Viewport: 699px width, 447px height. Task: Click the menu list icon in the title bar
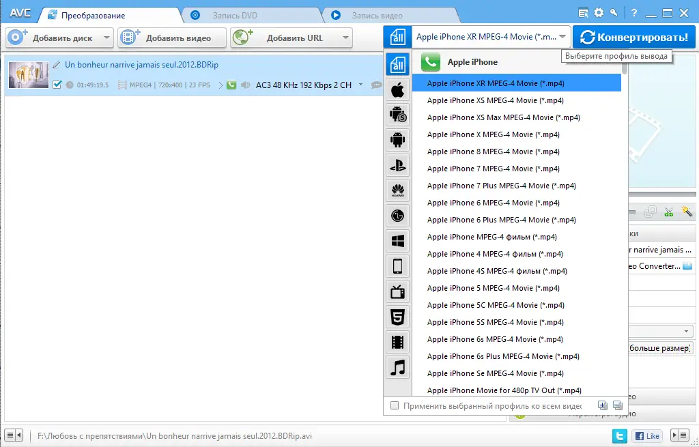583,13
